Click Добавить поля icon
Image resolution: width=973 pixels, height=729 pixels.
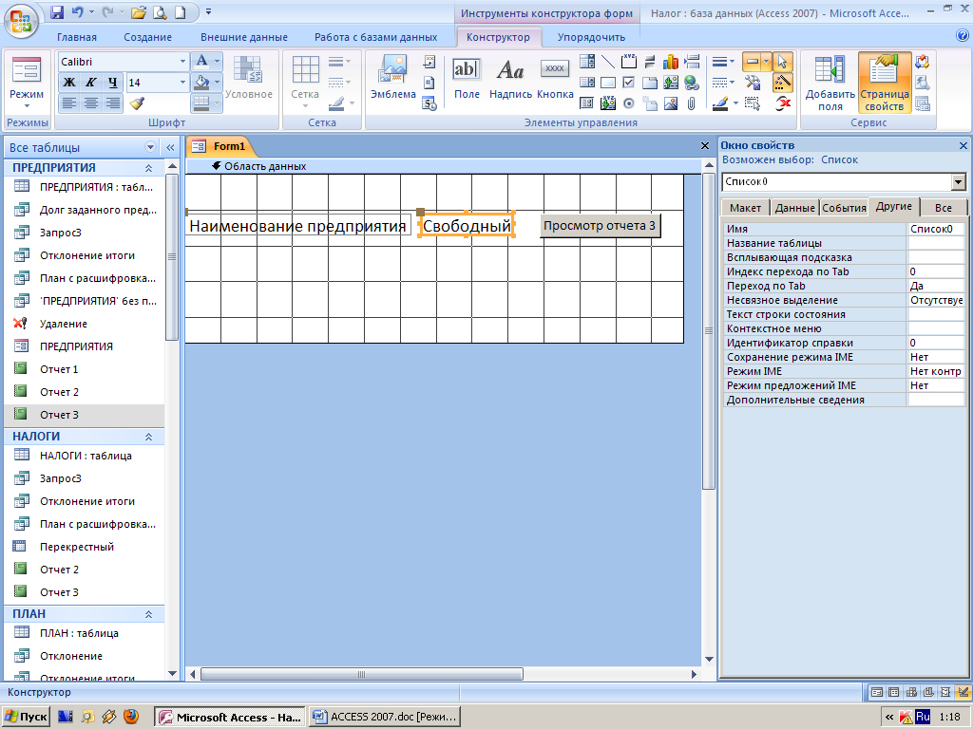tap(830, 83)
